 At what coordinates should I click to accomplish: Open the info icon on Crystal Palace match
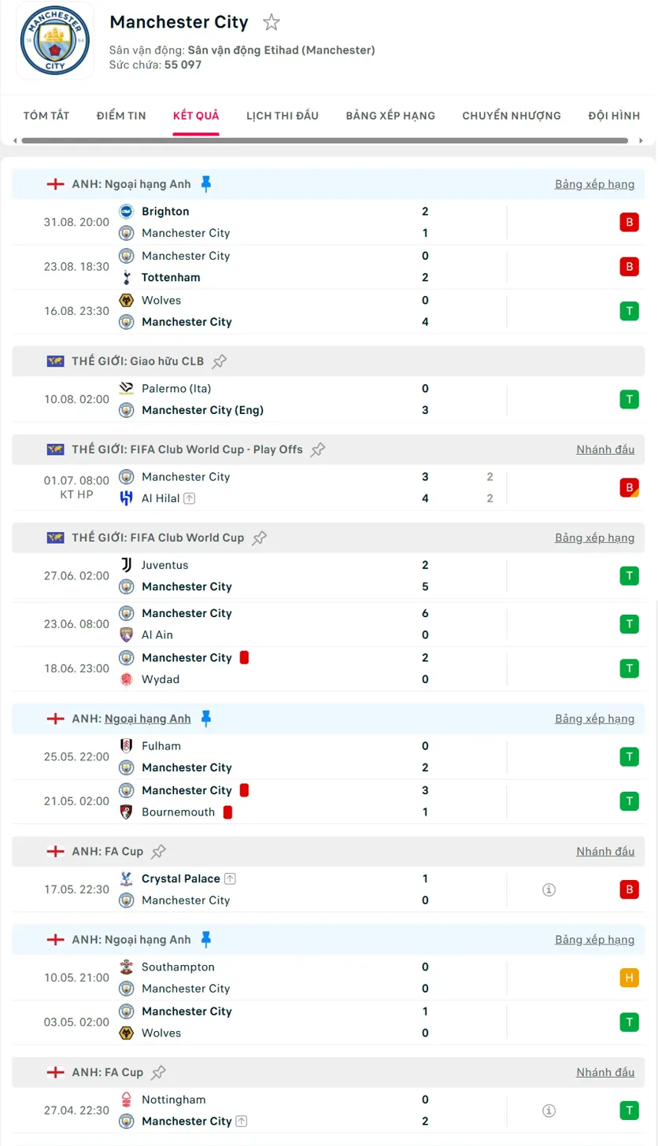click(x=549, y=889)
